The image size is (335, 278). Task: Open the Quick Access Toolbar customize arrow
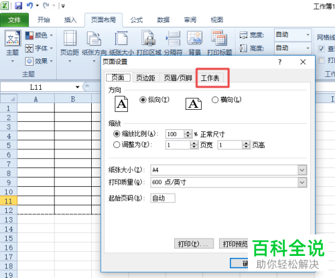[x=63, y=6]
